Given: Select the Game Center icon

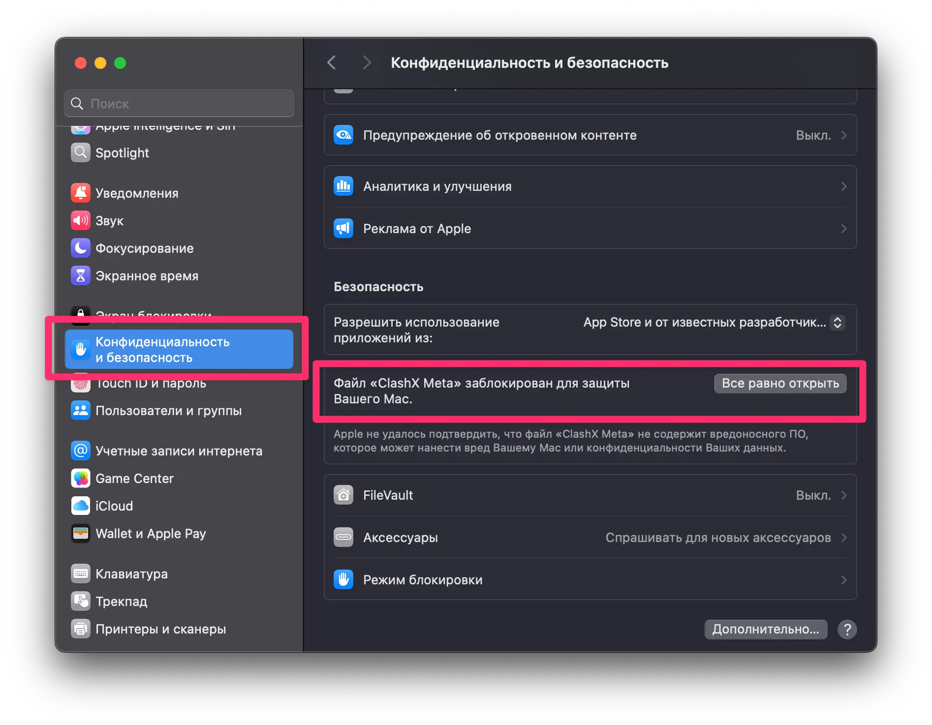Looking at the screenshot, I should [x=81, y=478].
